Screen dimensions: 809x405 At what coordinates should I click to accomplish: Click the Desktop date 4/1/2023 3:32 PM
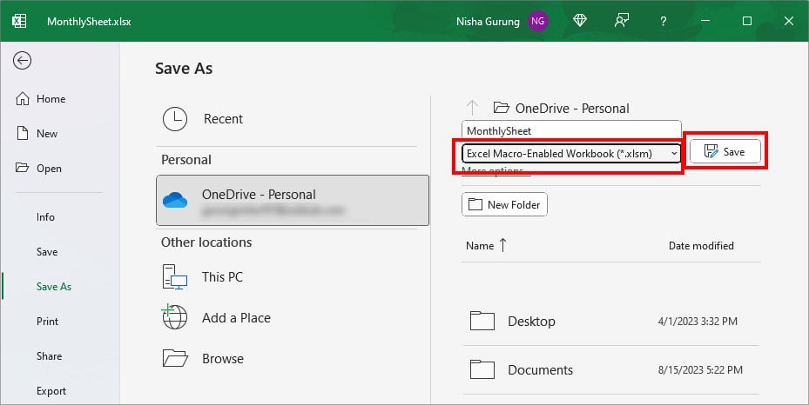(x=698, y=322)
